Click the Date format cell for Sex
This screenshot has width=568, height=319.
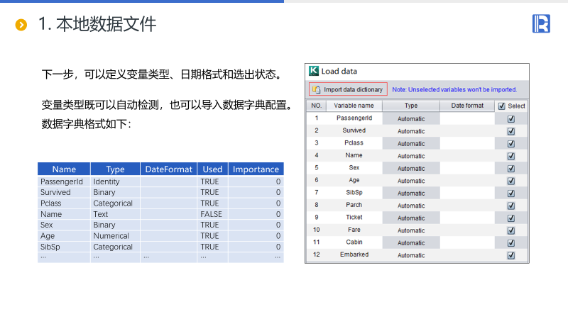(466, 168)
